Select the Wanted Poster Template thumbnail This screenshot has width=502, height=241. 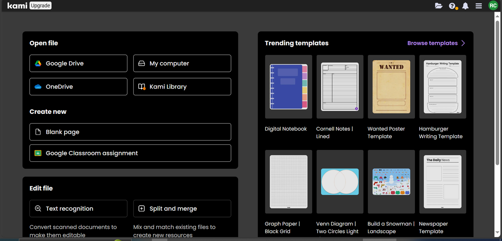(391, 87)
